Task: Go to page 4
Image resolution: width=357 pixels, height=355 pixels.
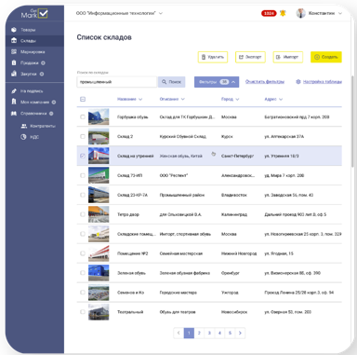Action: click(x=219, y=333)
